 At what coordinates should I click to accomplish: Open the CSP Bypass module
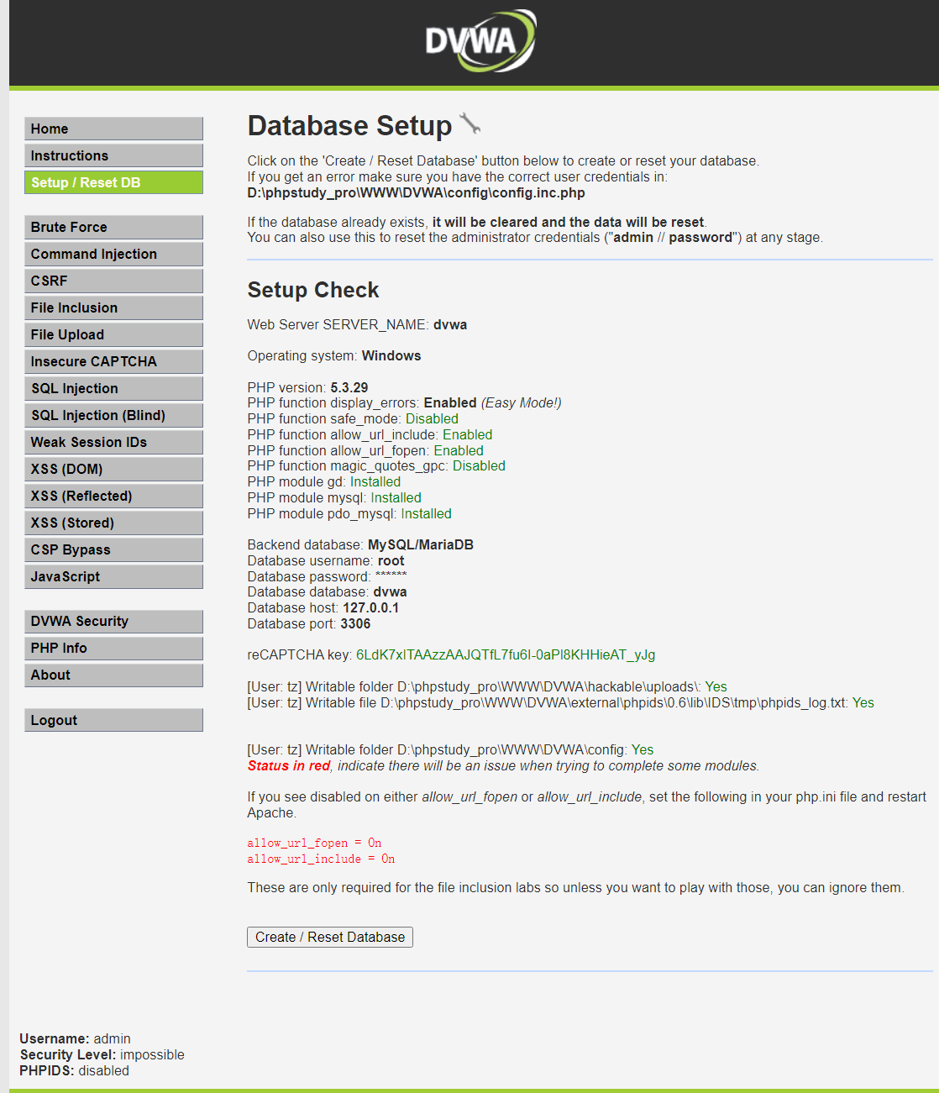point(113,549)
